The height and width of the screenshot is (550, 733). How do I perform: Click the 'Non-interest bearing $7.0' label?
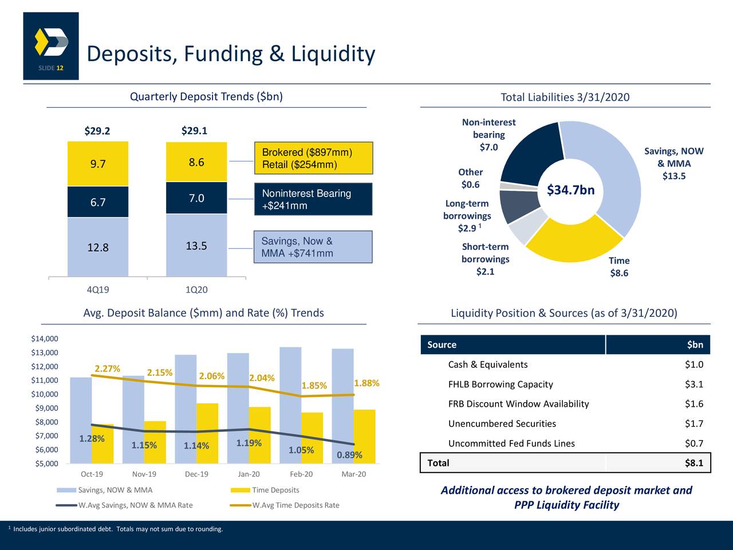pos(488,135)
